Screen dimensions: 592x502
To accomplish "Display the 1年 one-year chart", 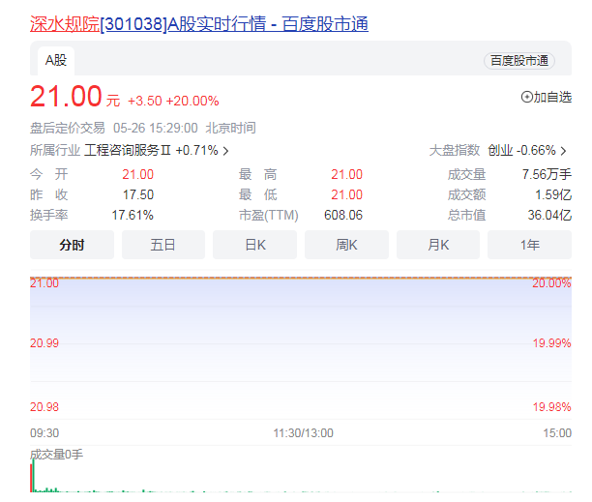I will point(529,245).
